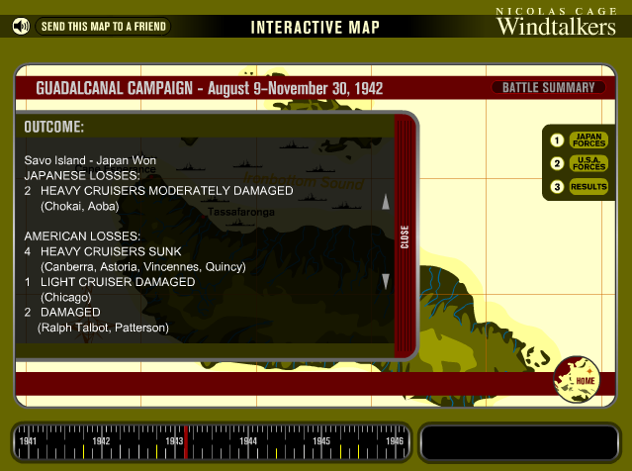Jump to 1941 on the timeline

(28, 441)
